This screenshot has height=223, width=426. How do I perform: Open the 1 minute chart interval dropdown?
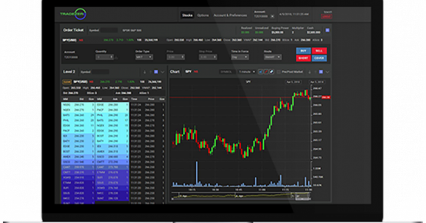[x=247, y=72]
